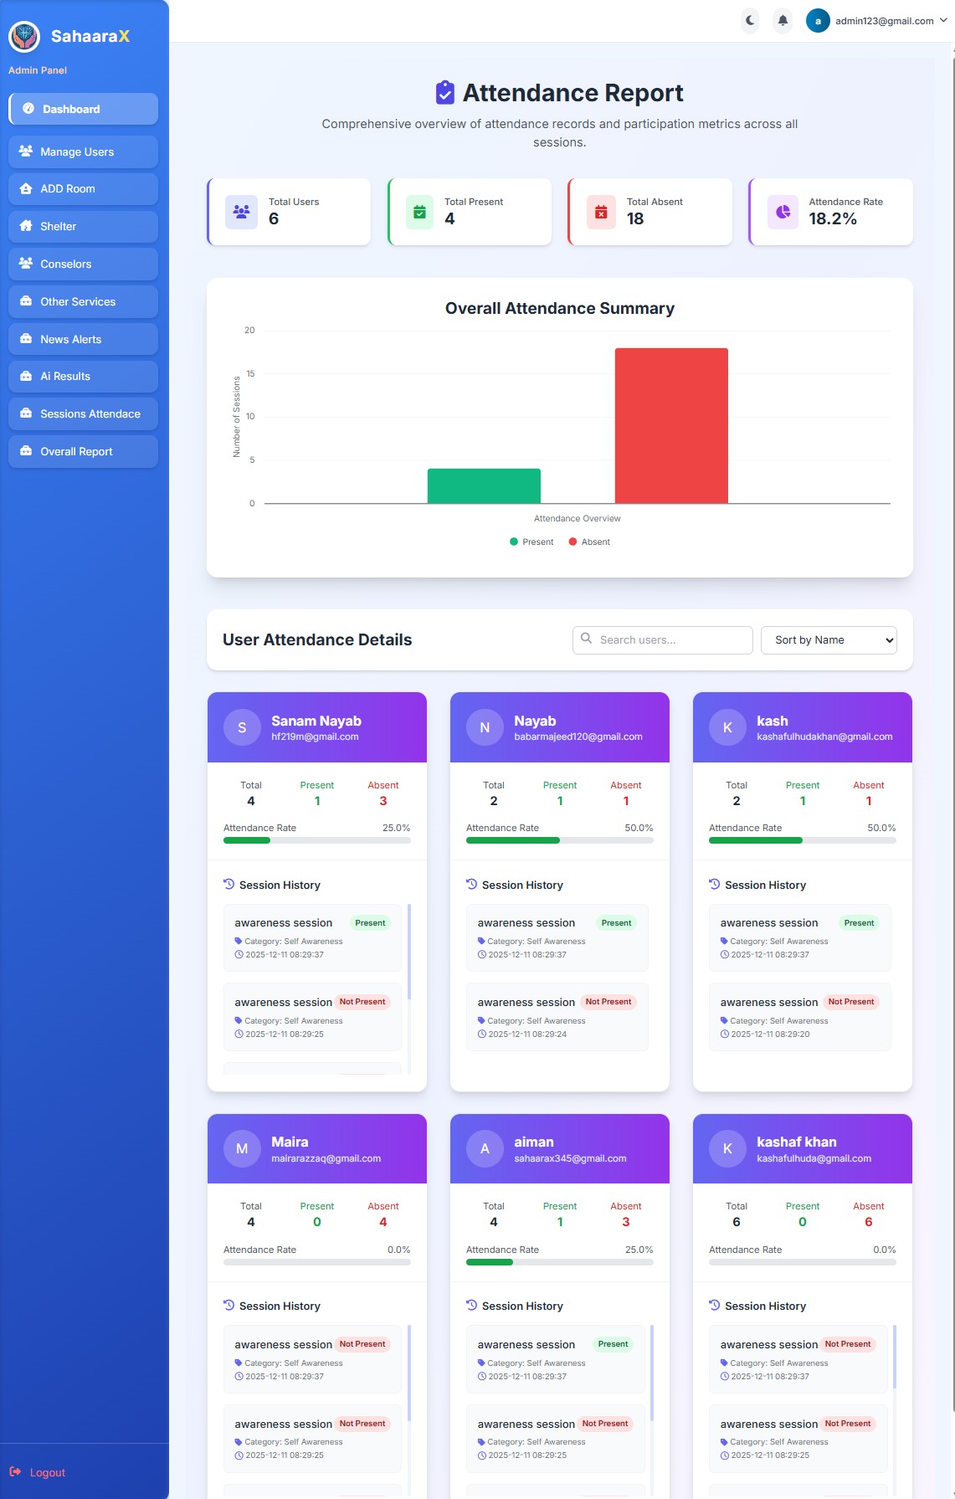955x1499 pixels.
Task: Toggle the Absent legend in the chart
Action: 589,542
